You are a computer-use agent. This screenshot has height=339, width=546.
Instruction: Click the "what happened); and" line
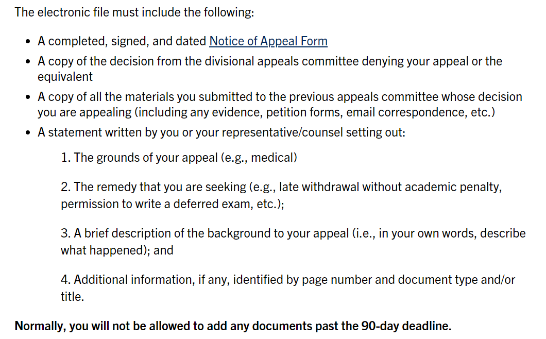117,250
